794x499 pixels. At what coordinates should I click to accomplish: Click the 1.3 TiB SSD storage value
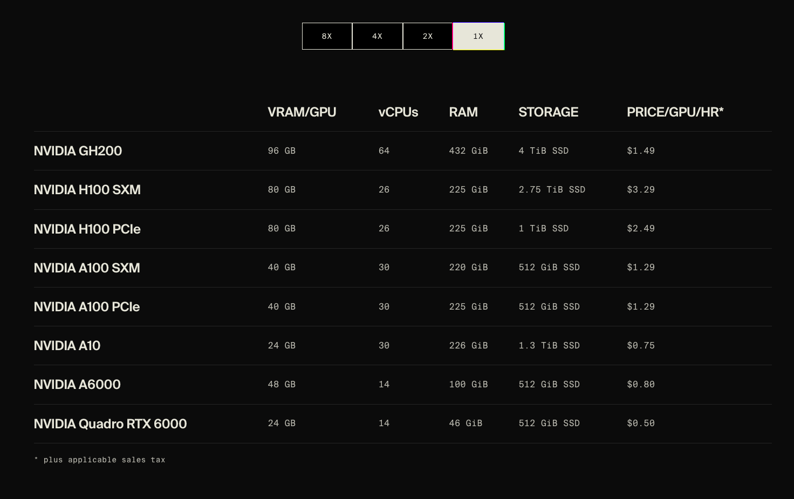[x=549, y=346]
